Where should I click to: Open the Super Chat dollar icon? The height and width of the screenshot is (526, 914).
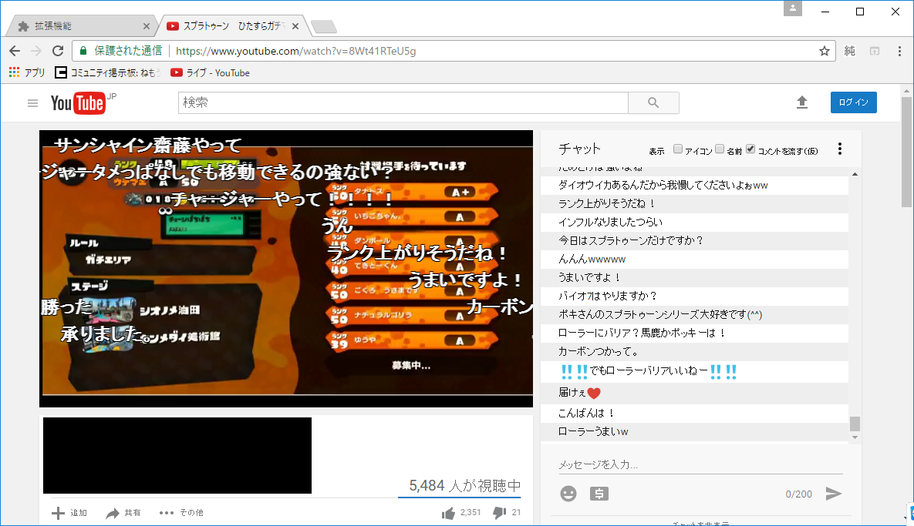[x=599, y=494]
